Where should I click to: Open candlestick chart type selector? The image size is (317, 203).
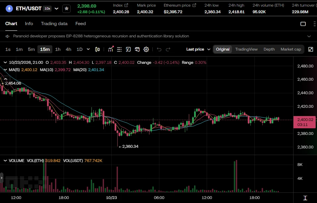[97, 49]
